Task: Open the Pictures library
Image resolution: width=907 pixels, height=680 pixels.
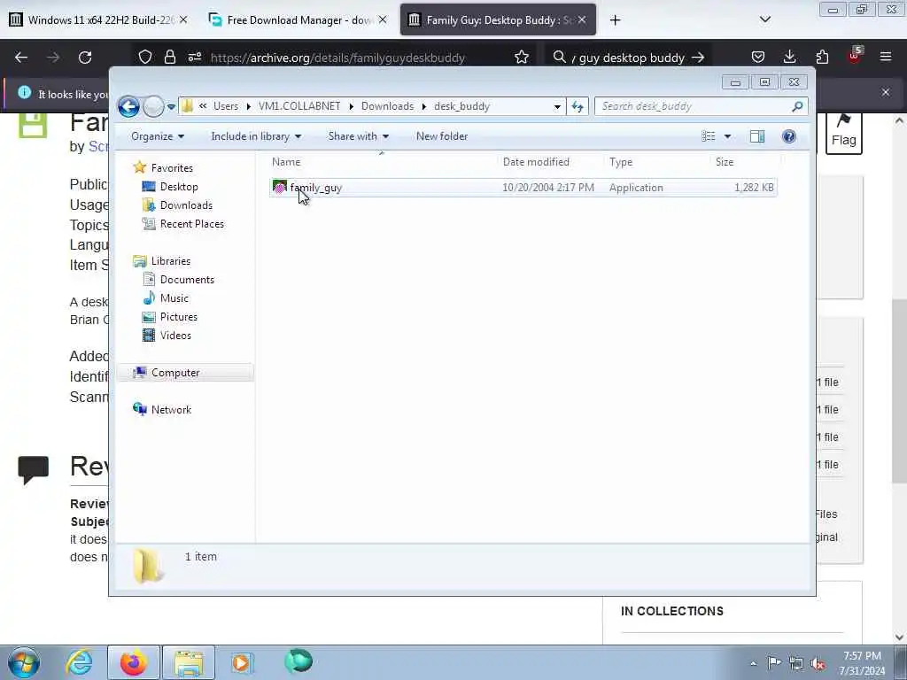Action: click(x=178, y=317)
